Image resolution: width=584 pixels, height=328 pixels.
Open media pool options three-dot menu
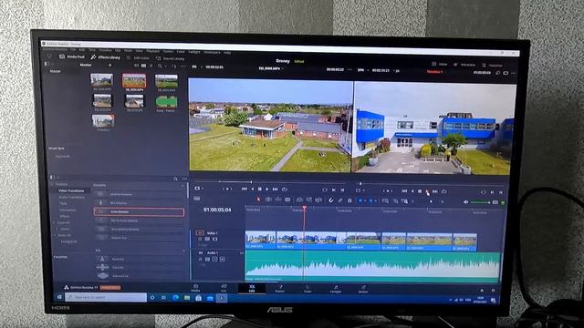click(182, 67)
